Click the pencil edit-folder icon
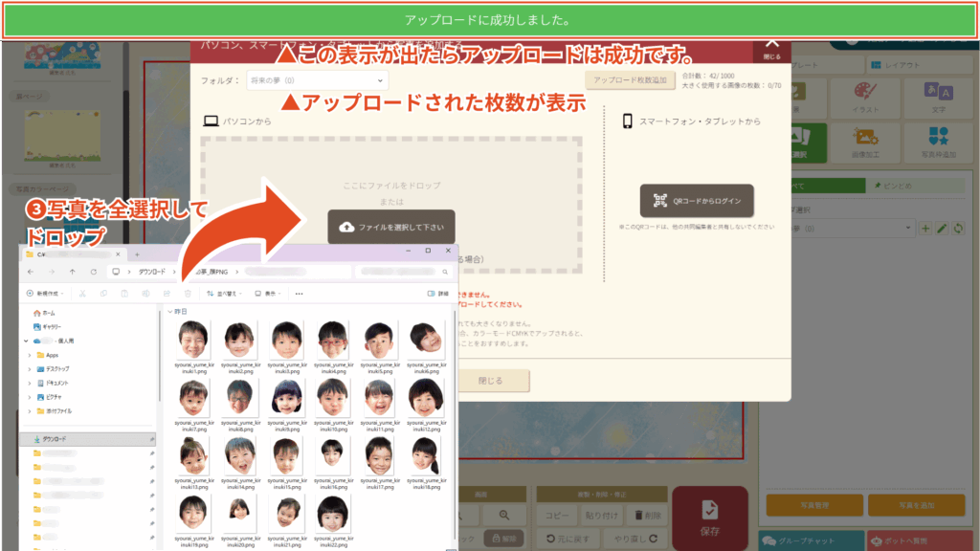980x551 pixels. tap(942, 229)
